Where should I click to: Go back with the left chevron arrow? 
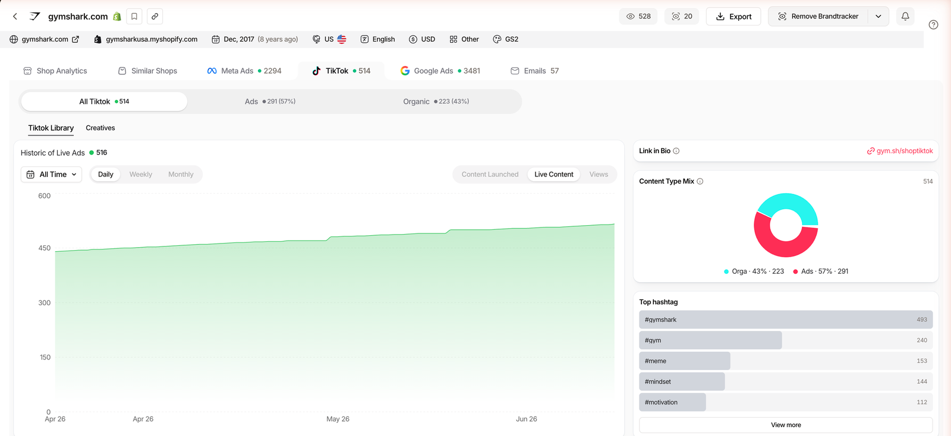coord(15,17)
